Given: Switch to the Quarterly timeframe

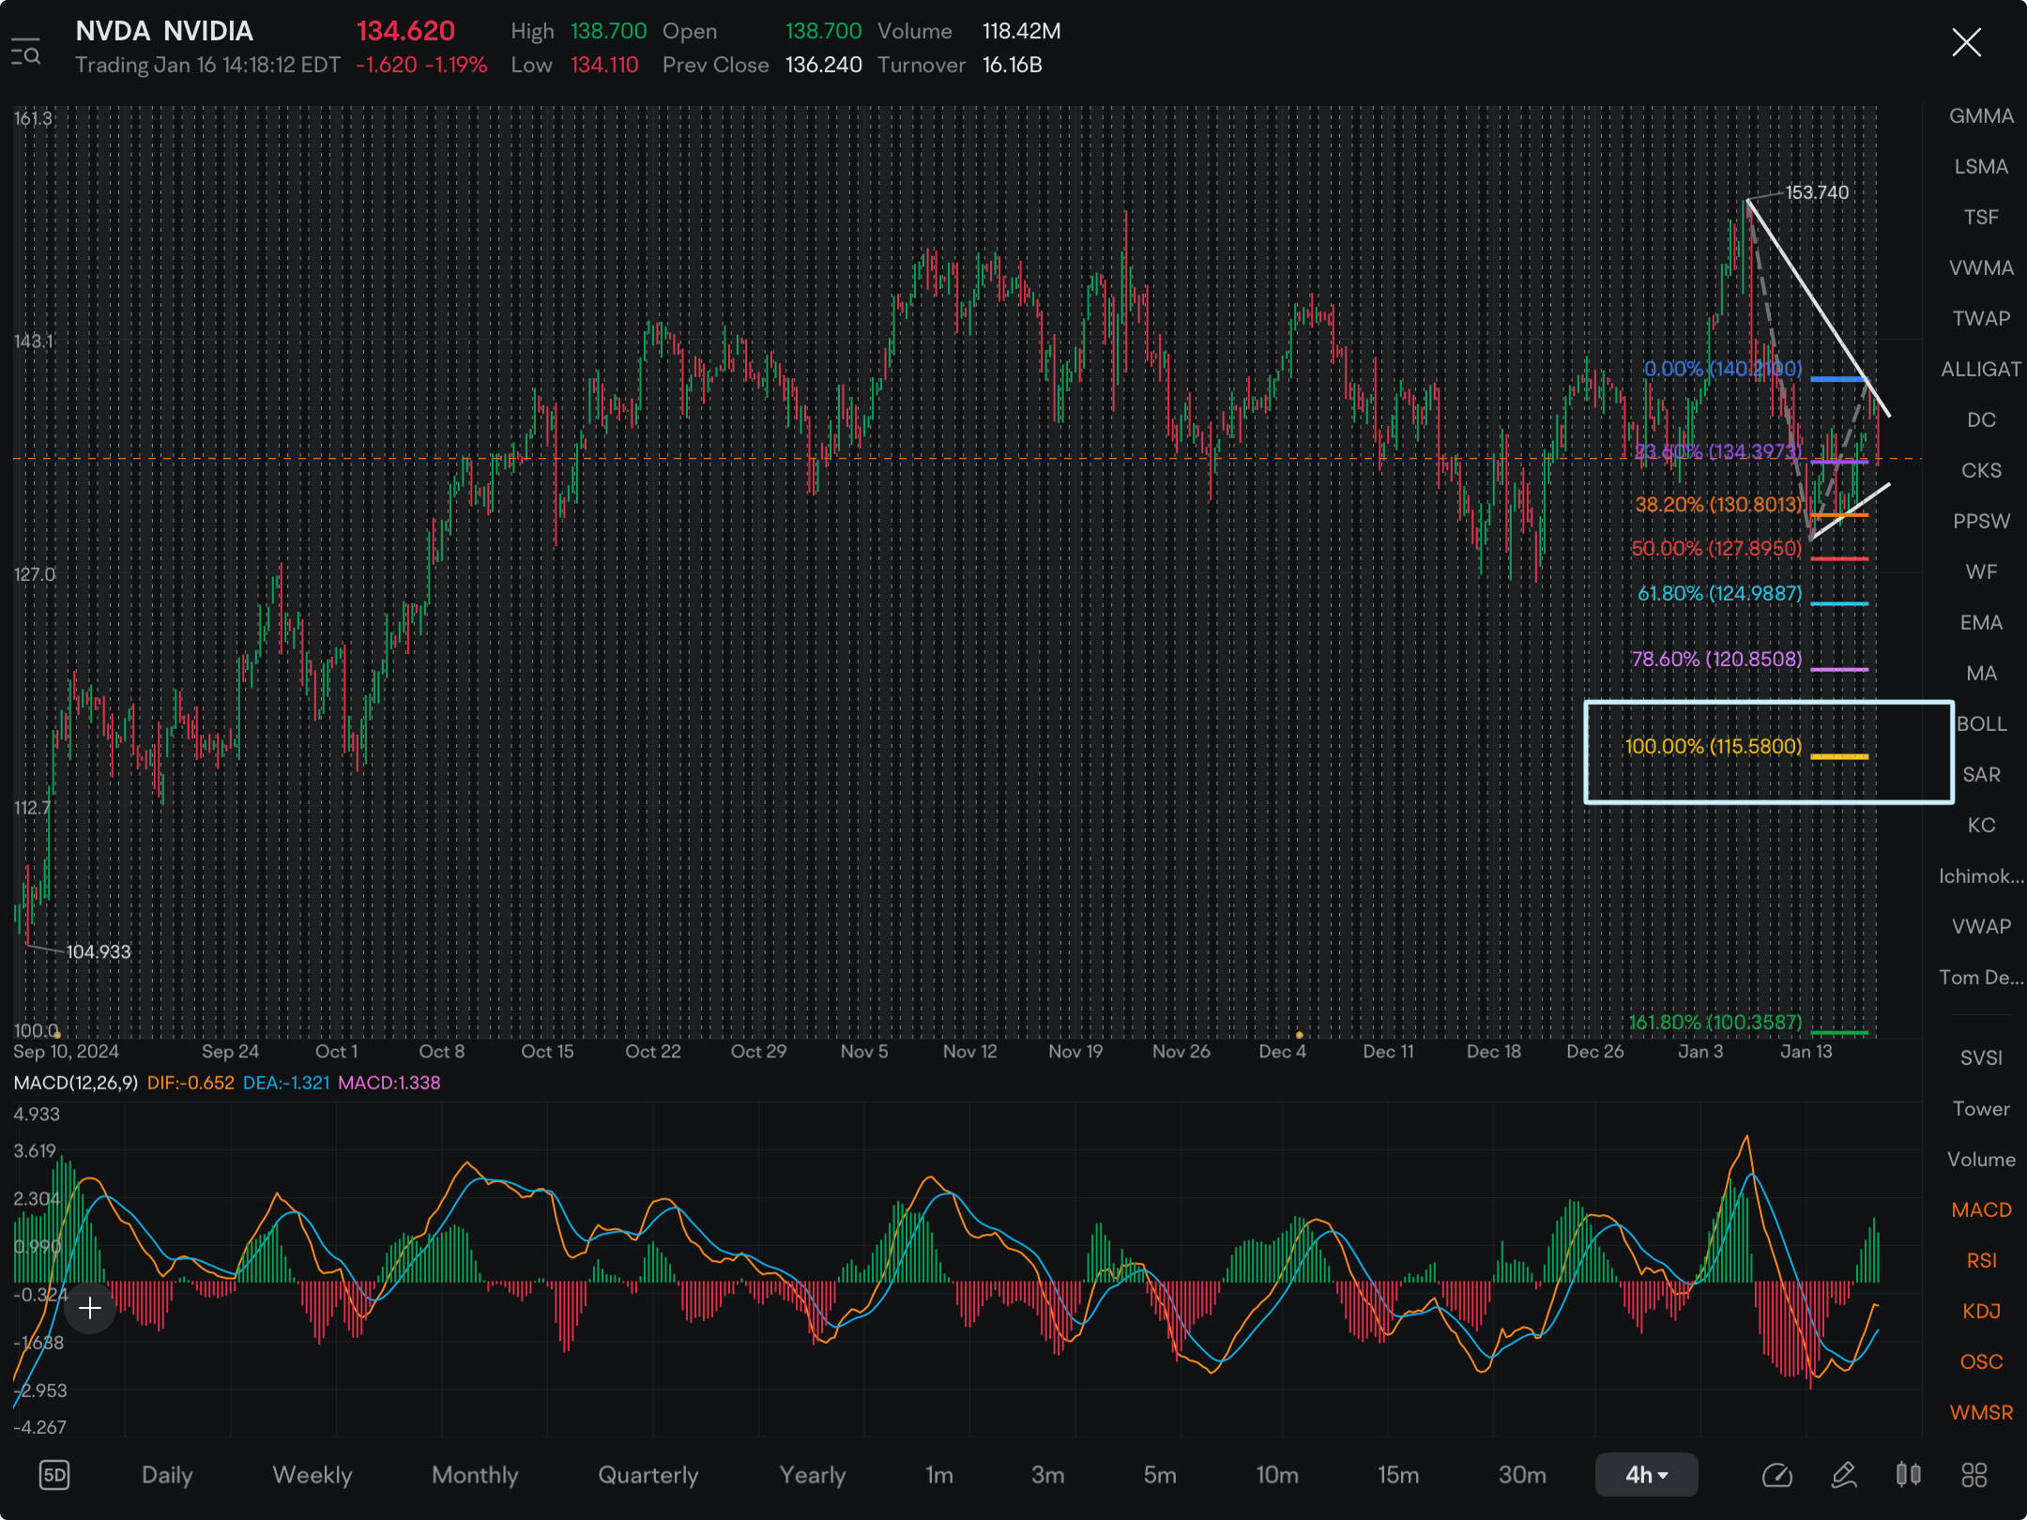Looking at the screenshot, I should 648,1475.
